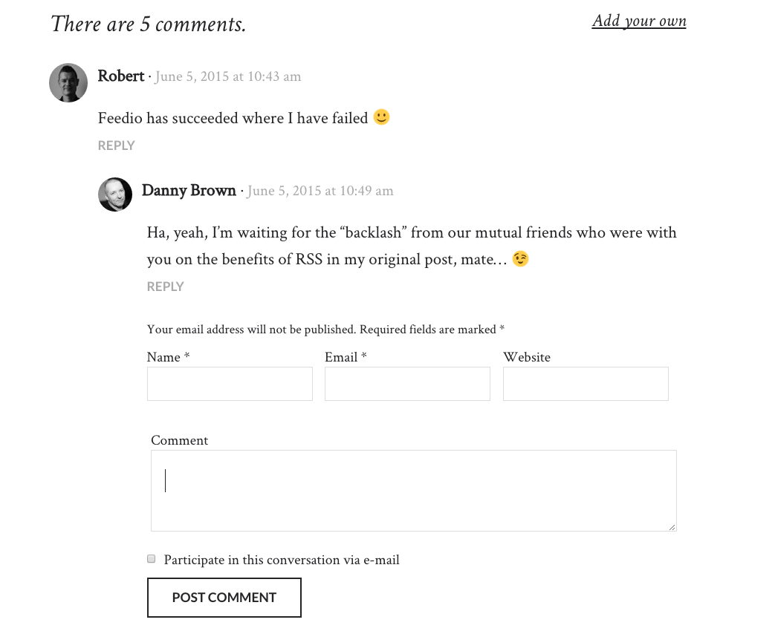Focus the Name input field
The width and height of the screenshot is (775, 634).
[x=230, y=384]
